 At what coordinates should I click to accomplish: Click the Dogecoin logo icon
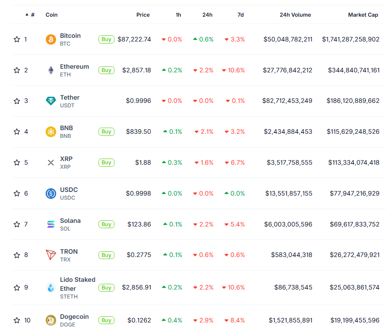tap(51, 320)
